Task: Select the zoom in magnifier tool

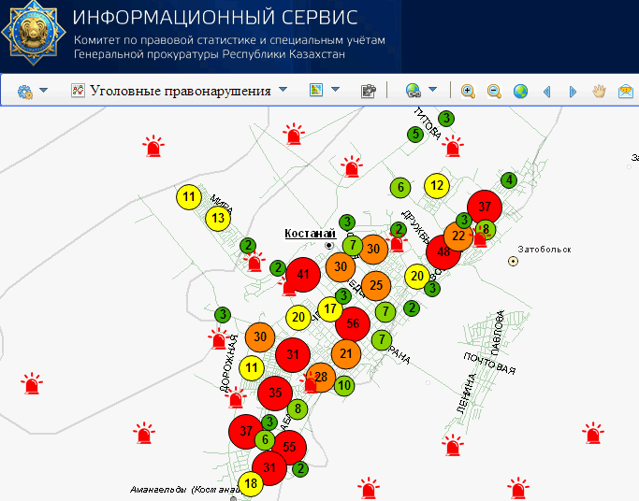Action: [468, 91]
